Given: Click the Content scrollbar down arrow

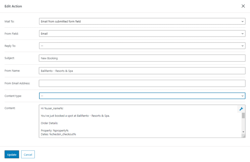Looking at the screenshot, I should click(x=243, y=131).
